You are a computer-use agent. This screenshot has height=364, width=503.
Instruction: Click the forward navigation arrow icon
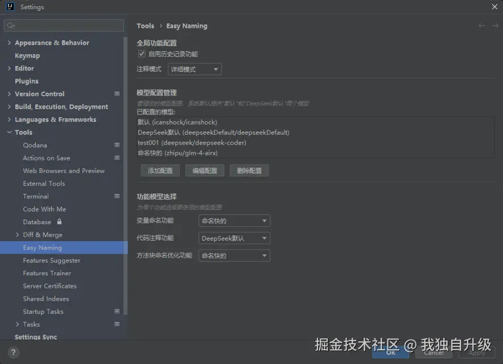coord(494,26)
